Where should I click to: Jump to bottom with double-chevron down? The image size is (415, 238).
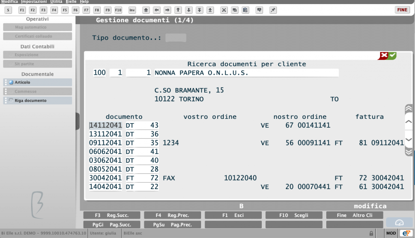409,152
